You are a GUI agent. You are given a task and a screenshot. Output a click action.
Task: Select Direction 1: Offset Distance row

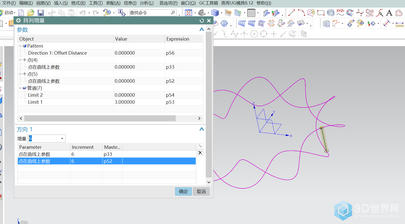110,53
